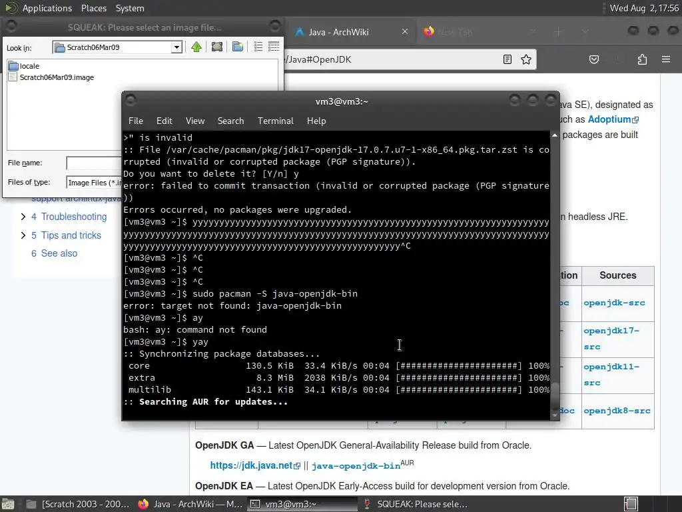Select the locale folder
The height and width of the screenshot is (512, 682).
pos(25,66)
